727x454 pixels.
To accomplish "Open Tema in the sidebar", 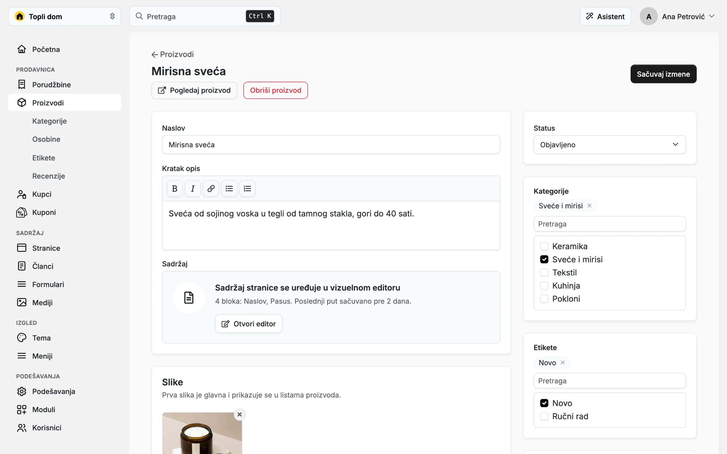I will click(64, 338).
